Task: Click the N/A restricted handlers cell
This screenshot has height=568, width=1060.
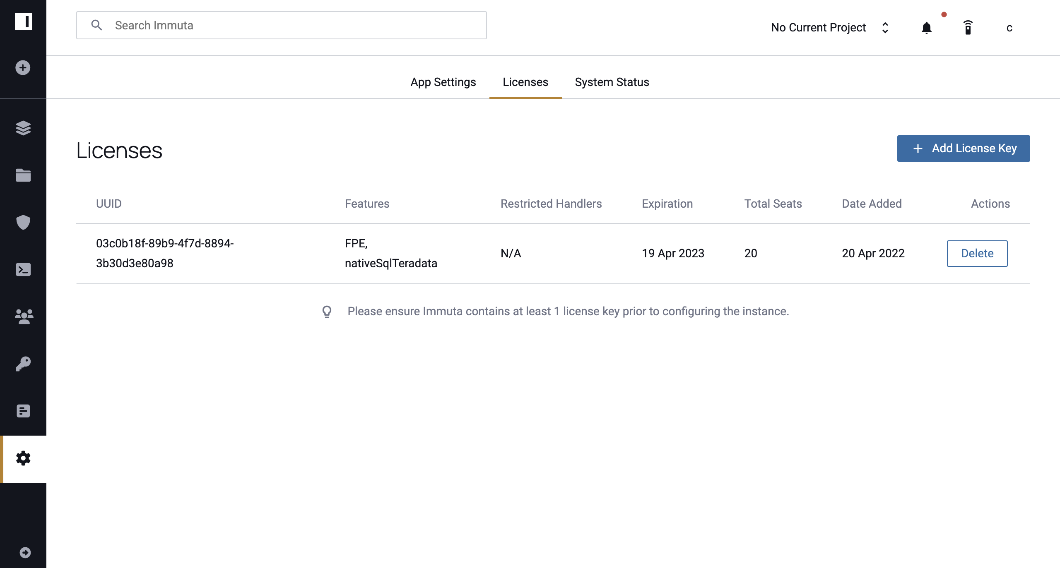Action: (511, 253)
